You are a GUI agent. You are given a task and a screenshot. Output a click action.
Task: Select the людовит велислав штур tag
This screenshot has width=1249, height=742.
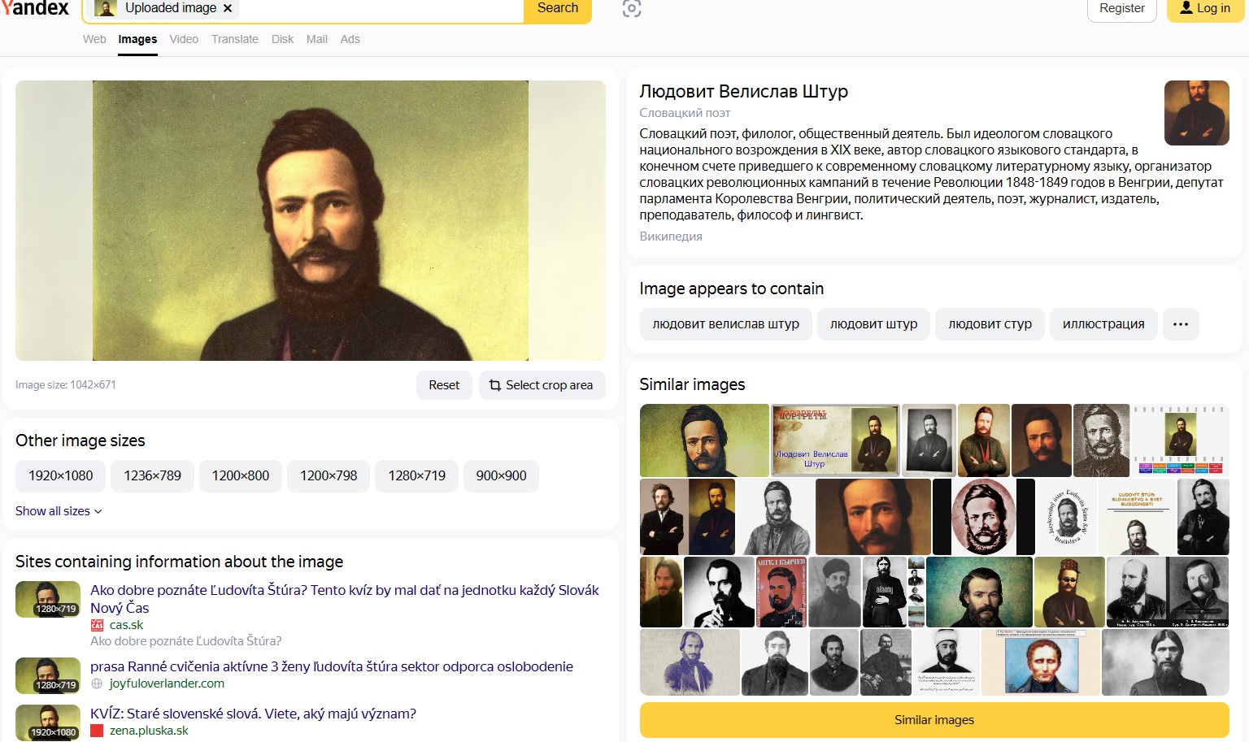pyautogui.click(x=725, y=324)
